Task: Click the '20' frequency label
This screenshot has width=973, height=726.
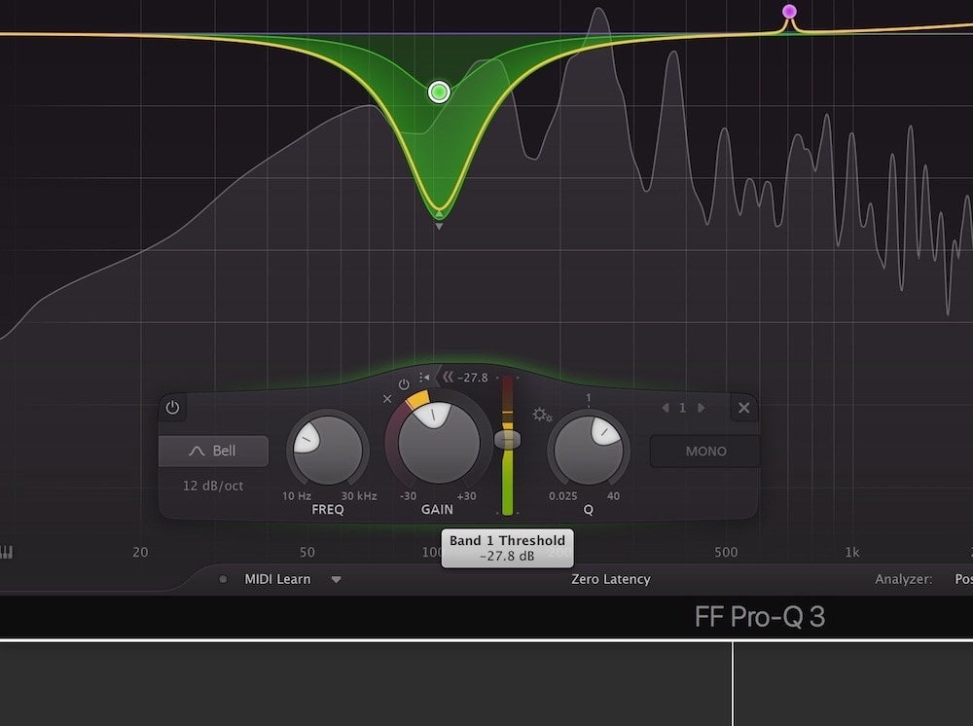Action: click(x=140, y=552)
